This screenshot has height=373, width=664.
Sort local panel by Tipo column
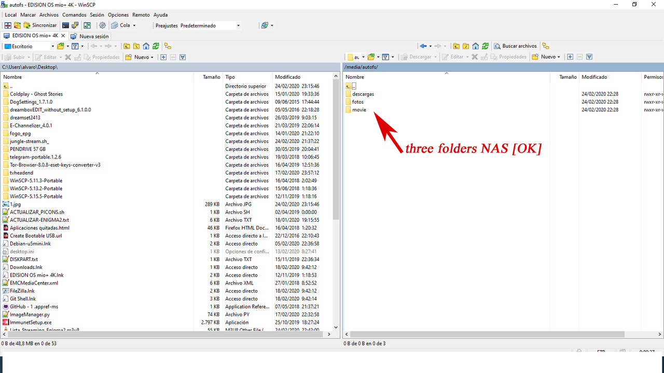[x=247, y=77]
